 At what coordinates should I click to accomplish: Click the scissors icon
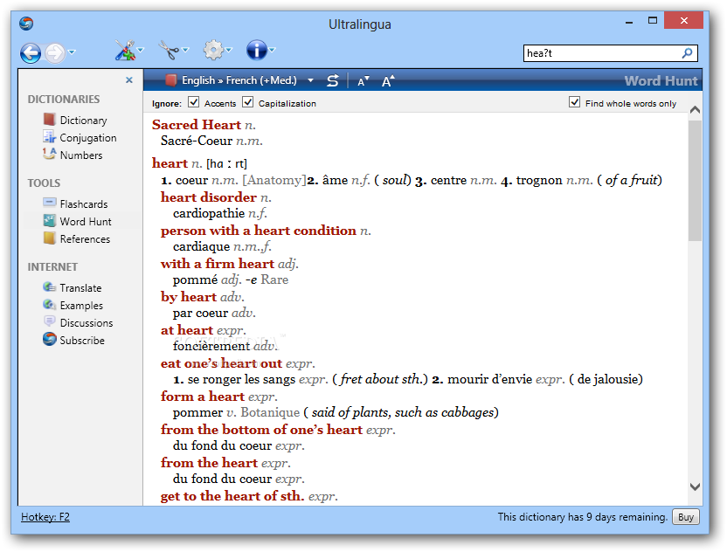click(169, 50)
